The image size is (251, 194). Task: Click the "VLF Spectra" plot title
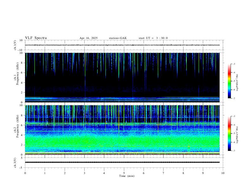pos(36,38)
